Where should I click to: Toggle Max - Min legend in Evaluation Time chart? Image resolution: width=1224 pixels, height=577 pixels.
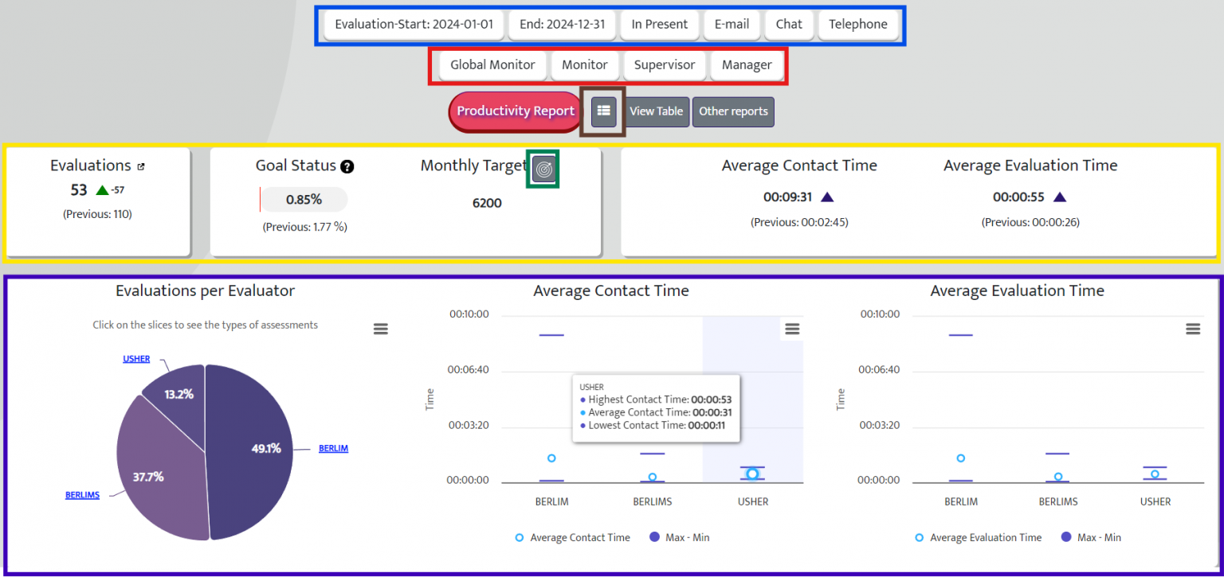(1091, 538)
